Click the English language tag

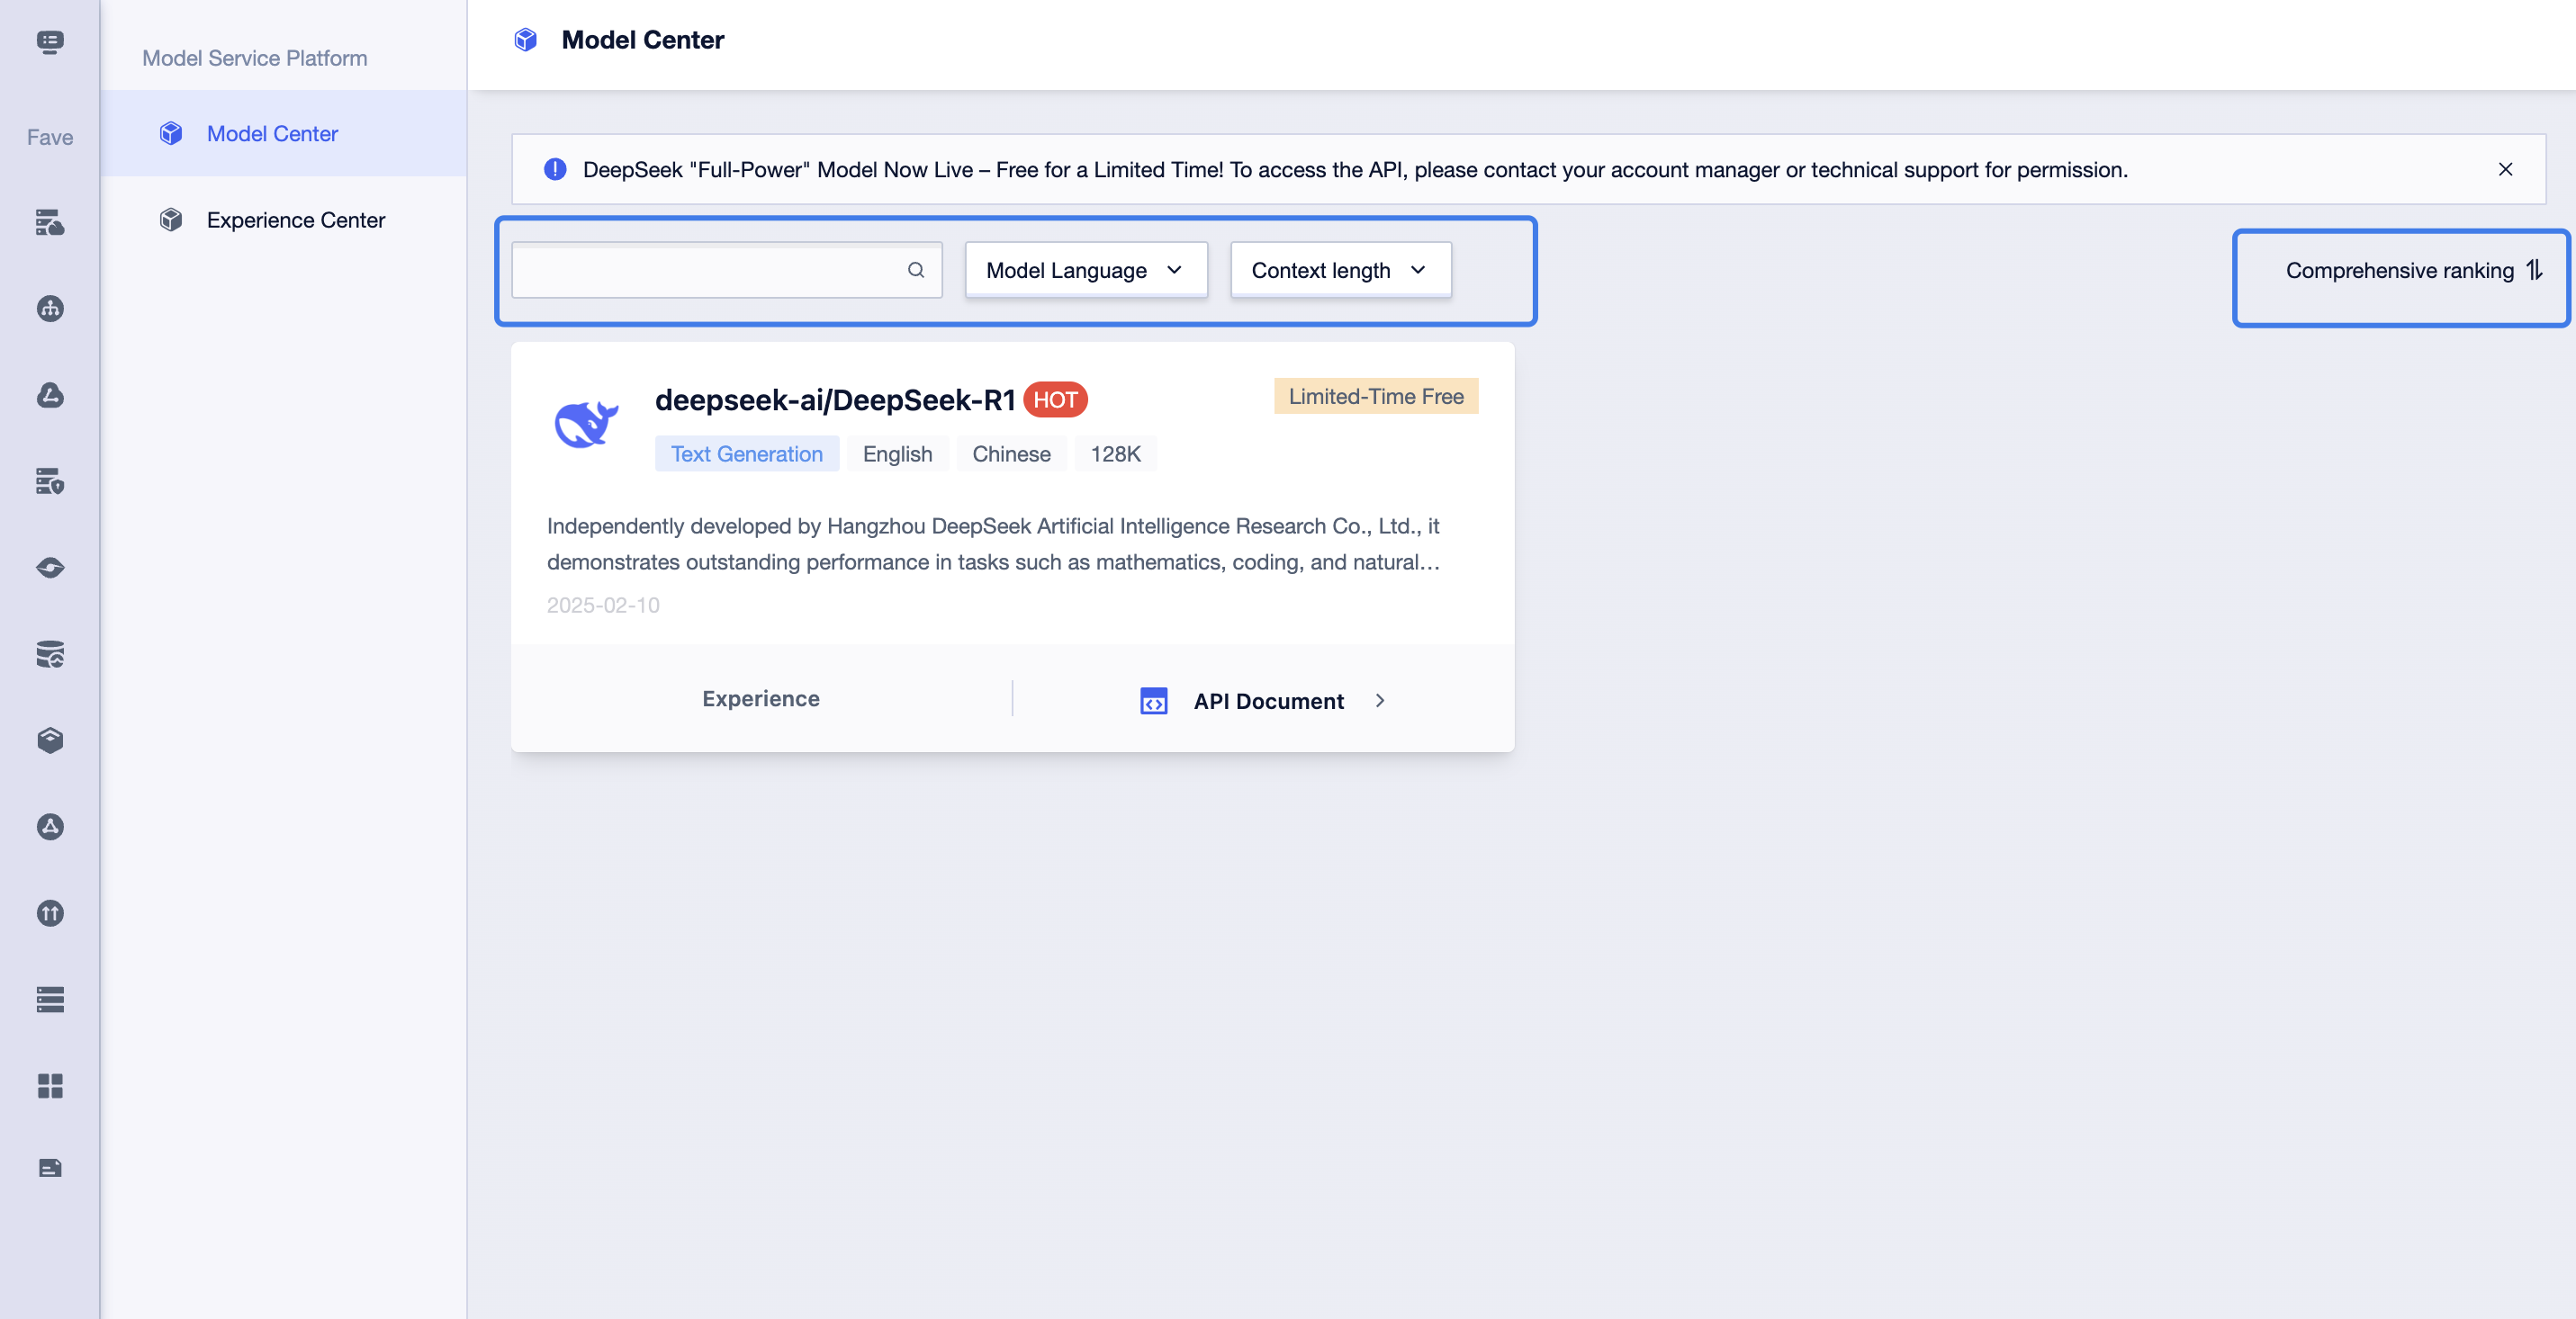pos(897,453)
